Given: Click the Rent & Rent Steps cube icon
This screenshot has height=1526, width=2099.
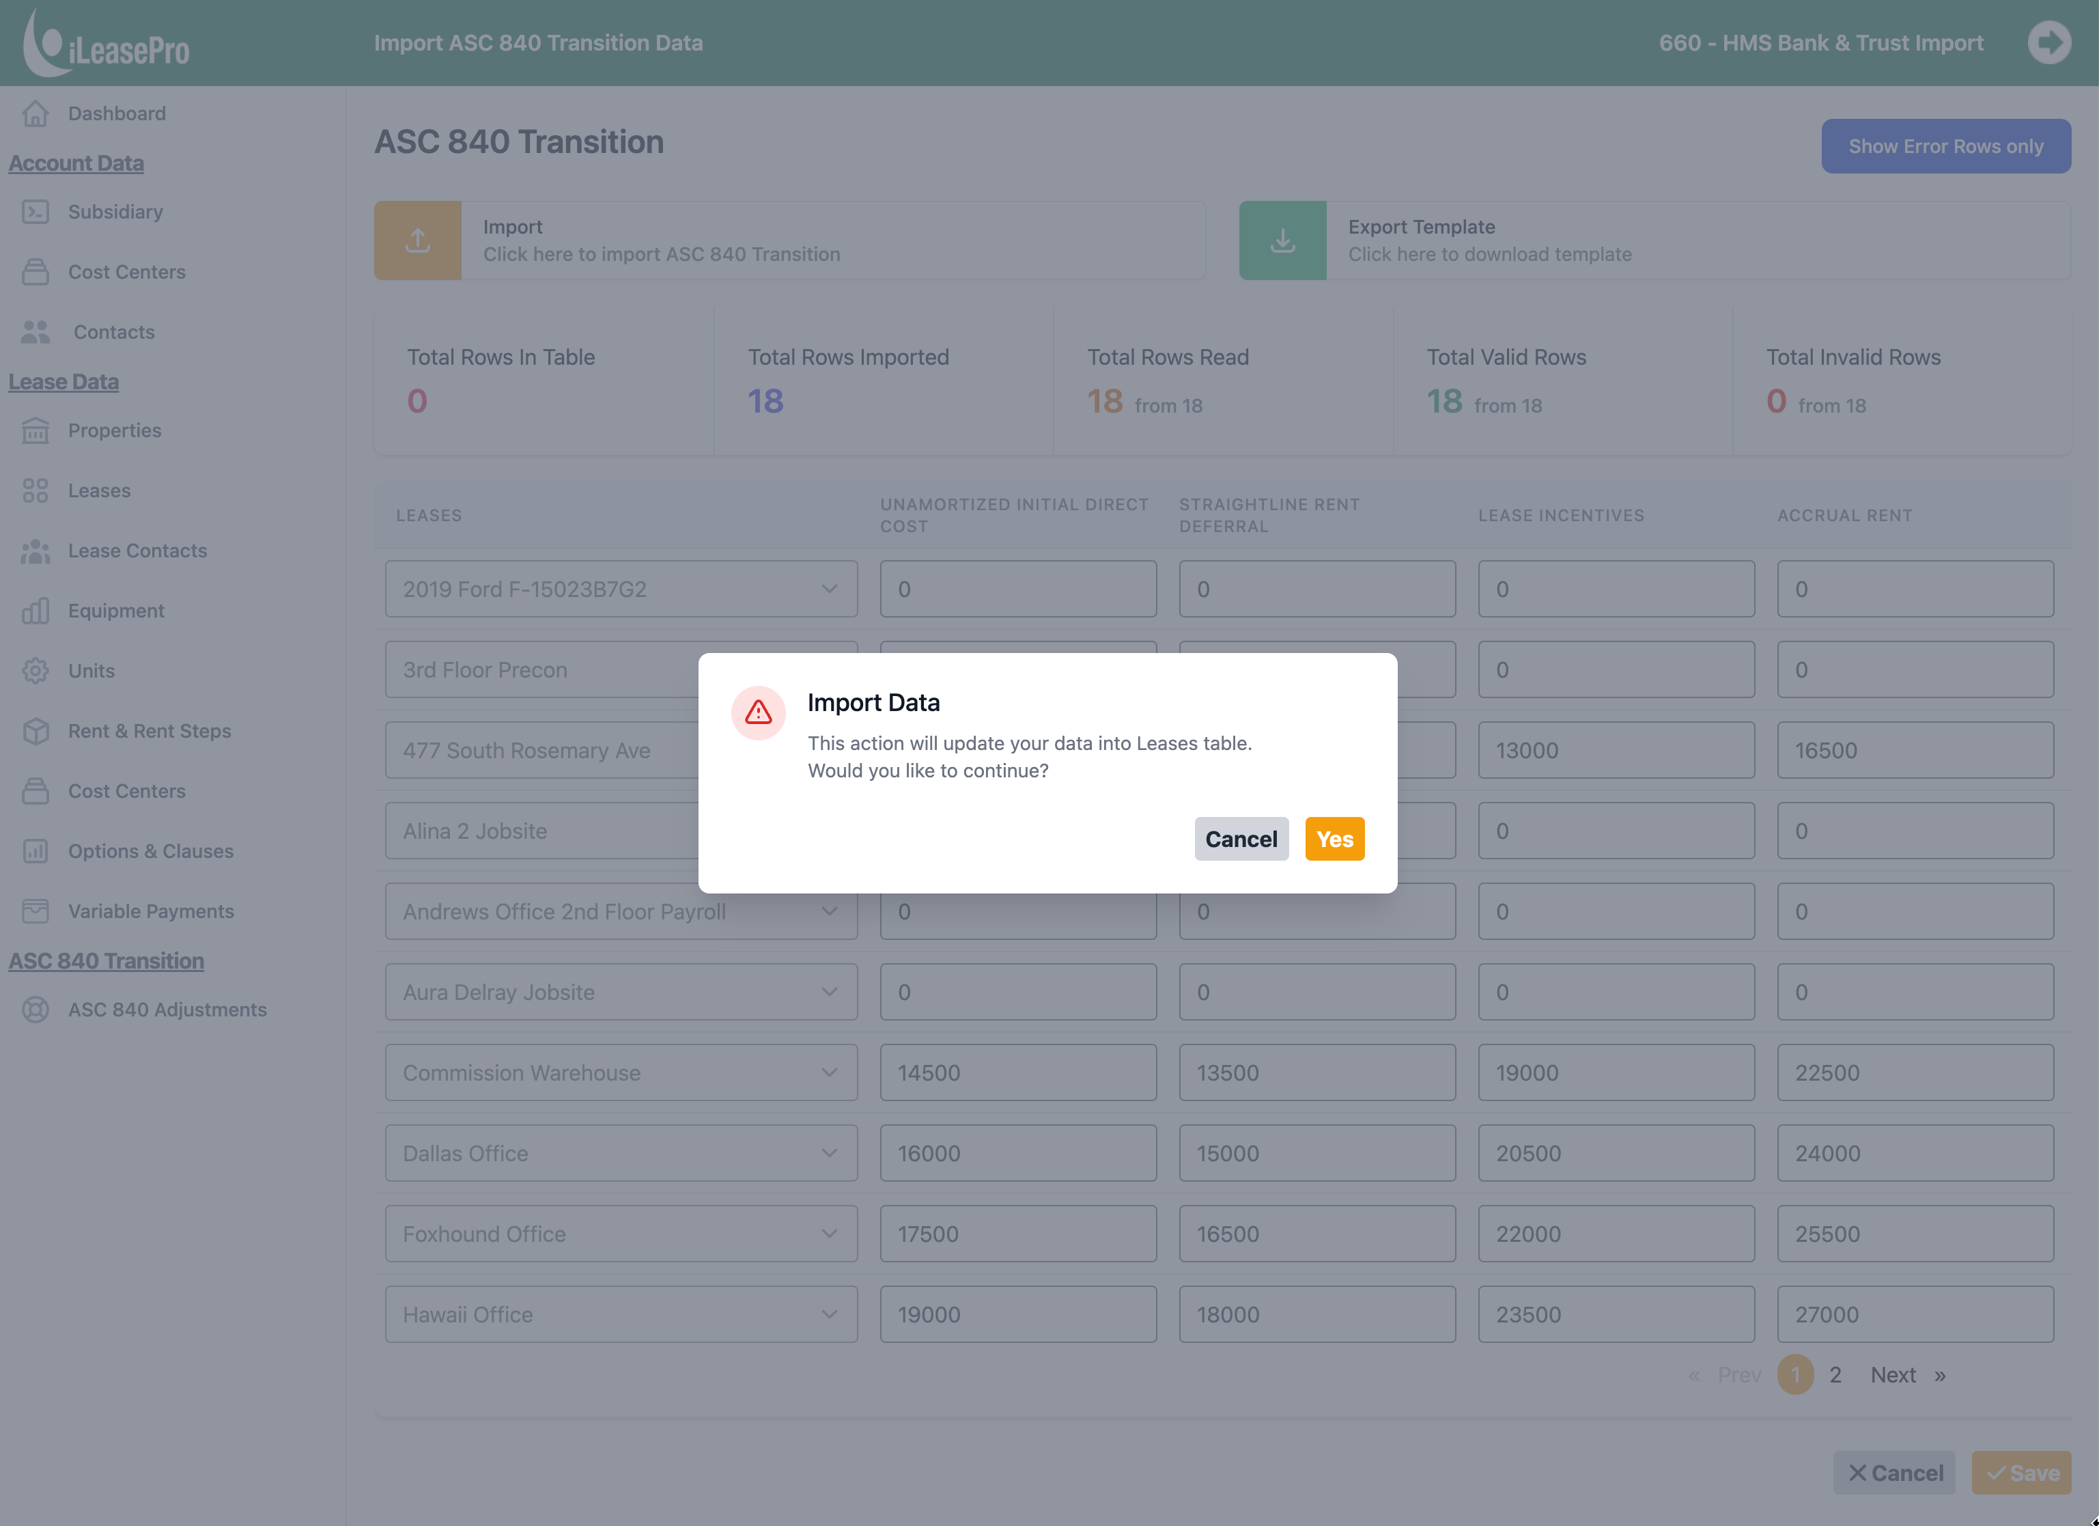Looking at the screenshot, I should click(x=36, y=732).
